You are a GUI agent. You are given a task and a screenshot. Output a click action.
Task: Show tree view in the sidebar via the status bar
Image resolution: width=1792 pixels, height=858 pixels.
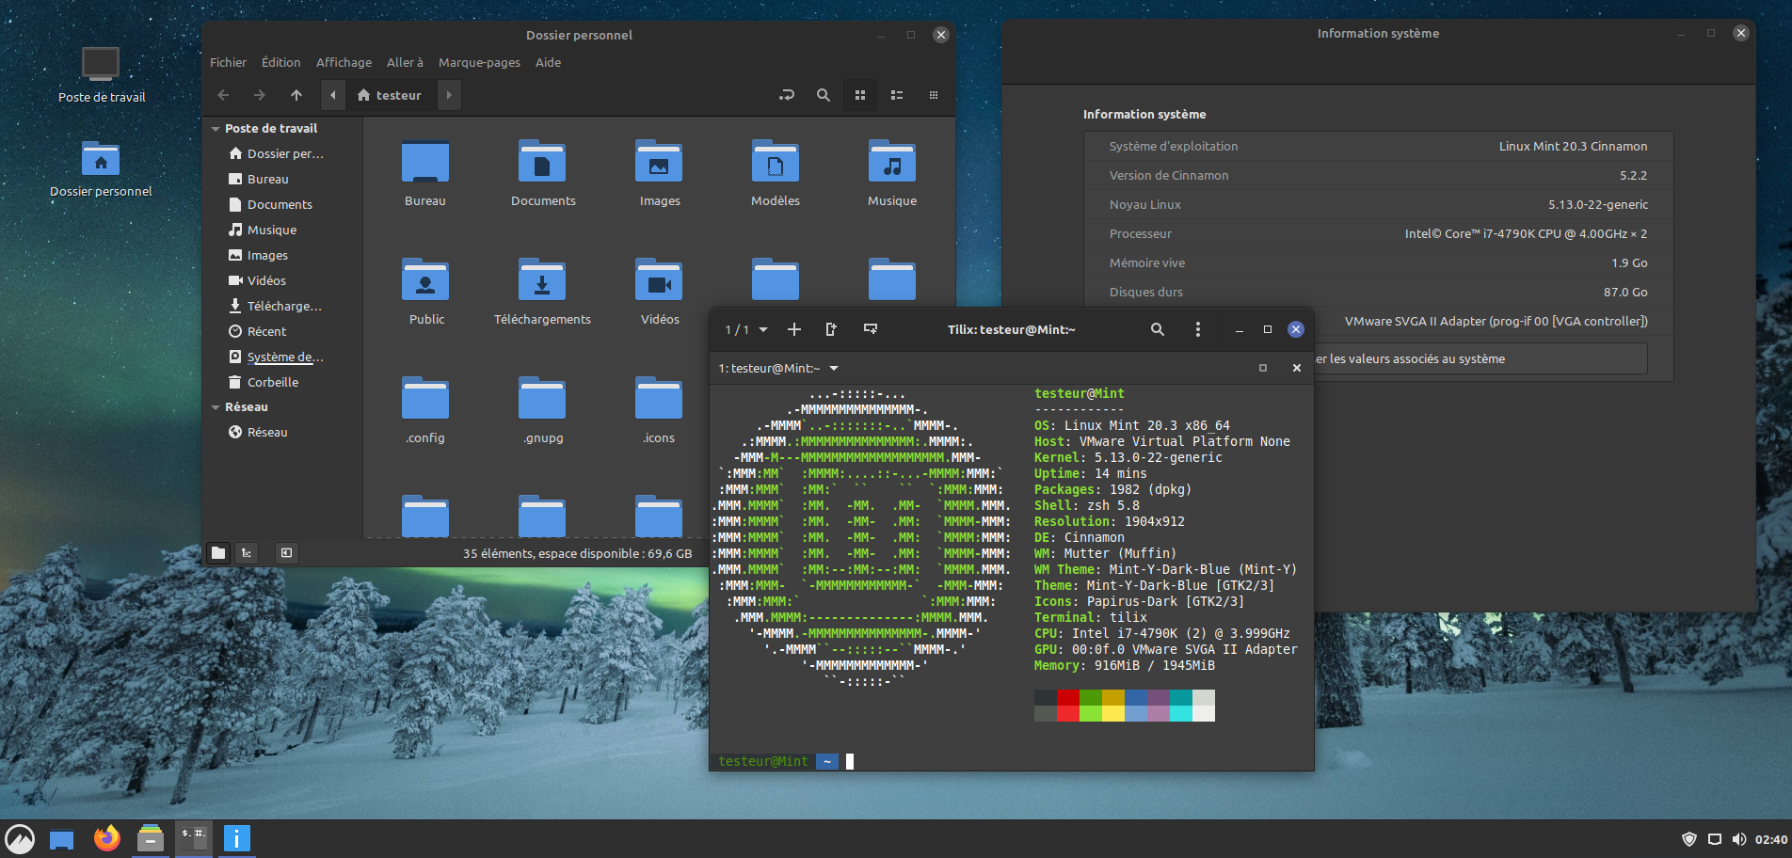click(x=247, y=553)
